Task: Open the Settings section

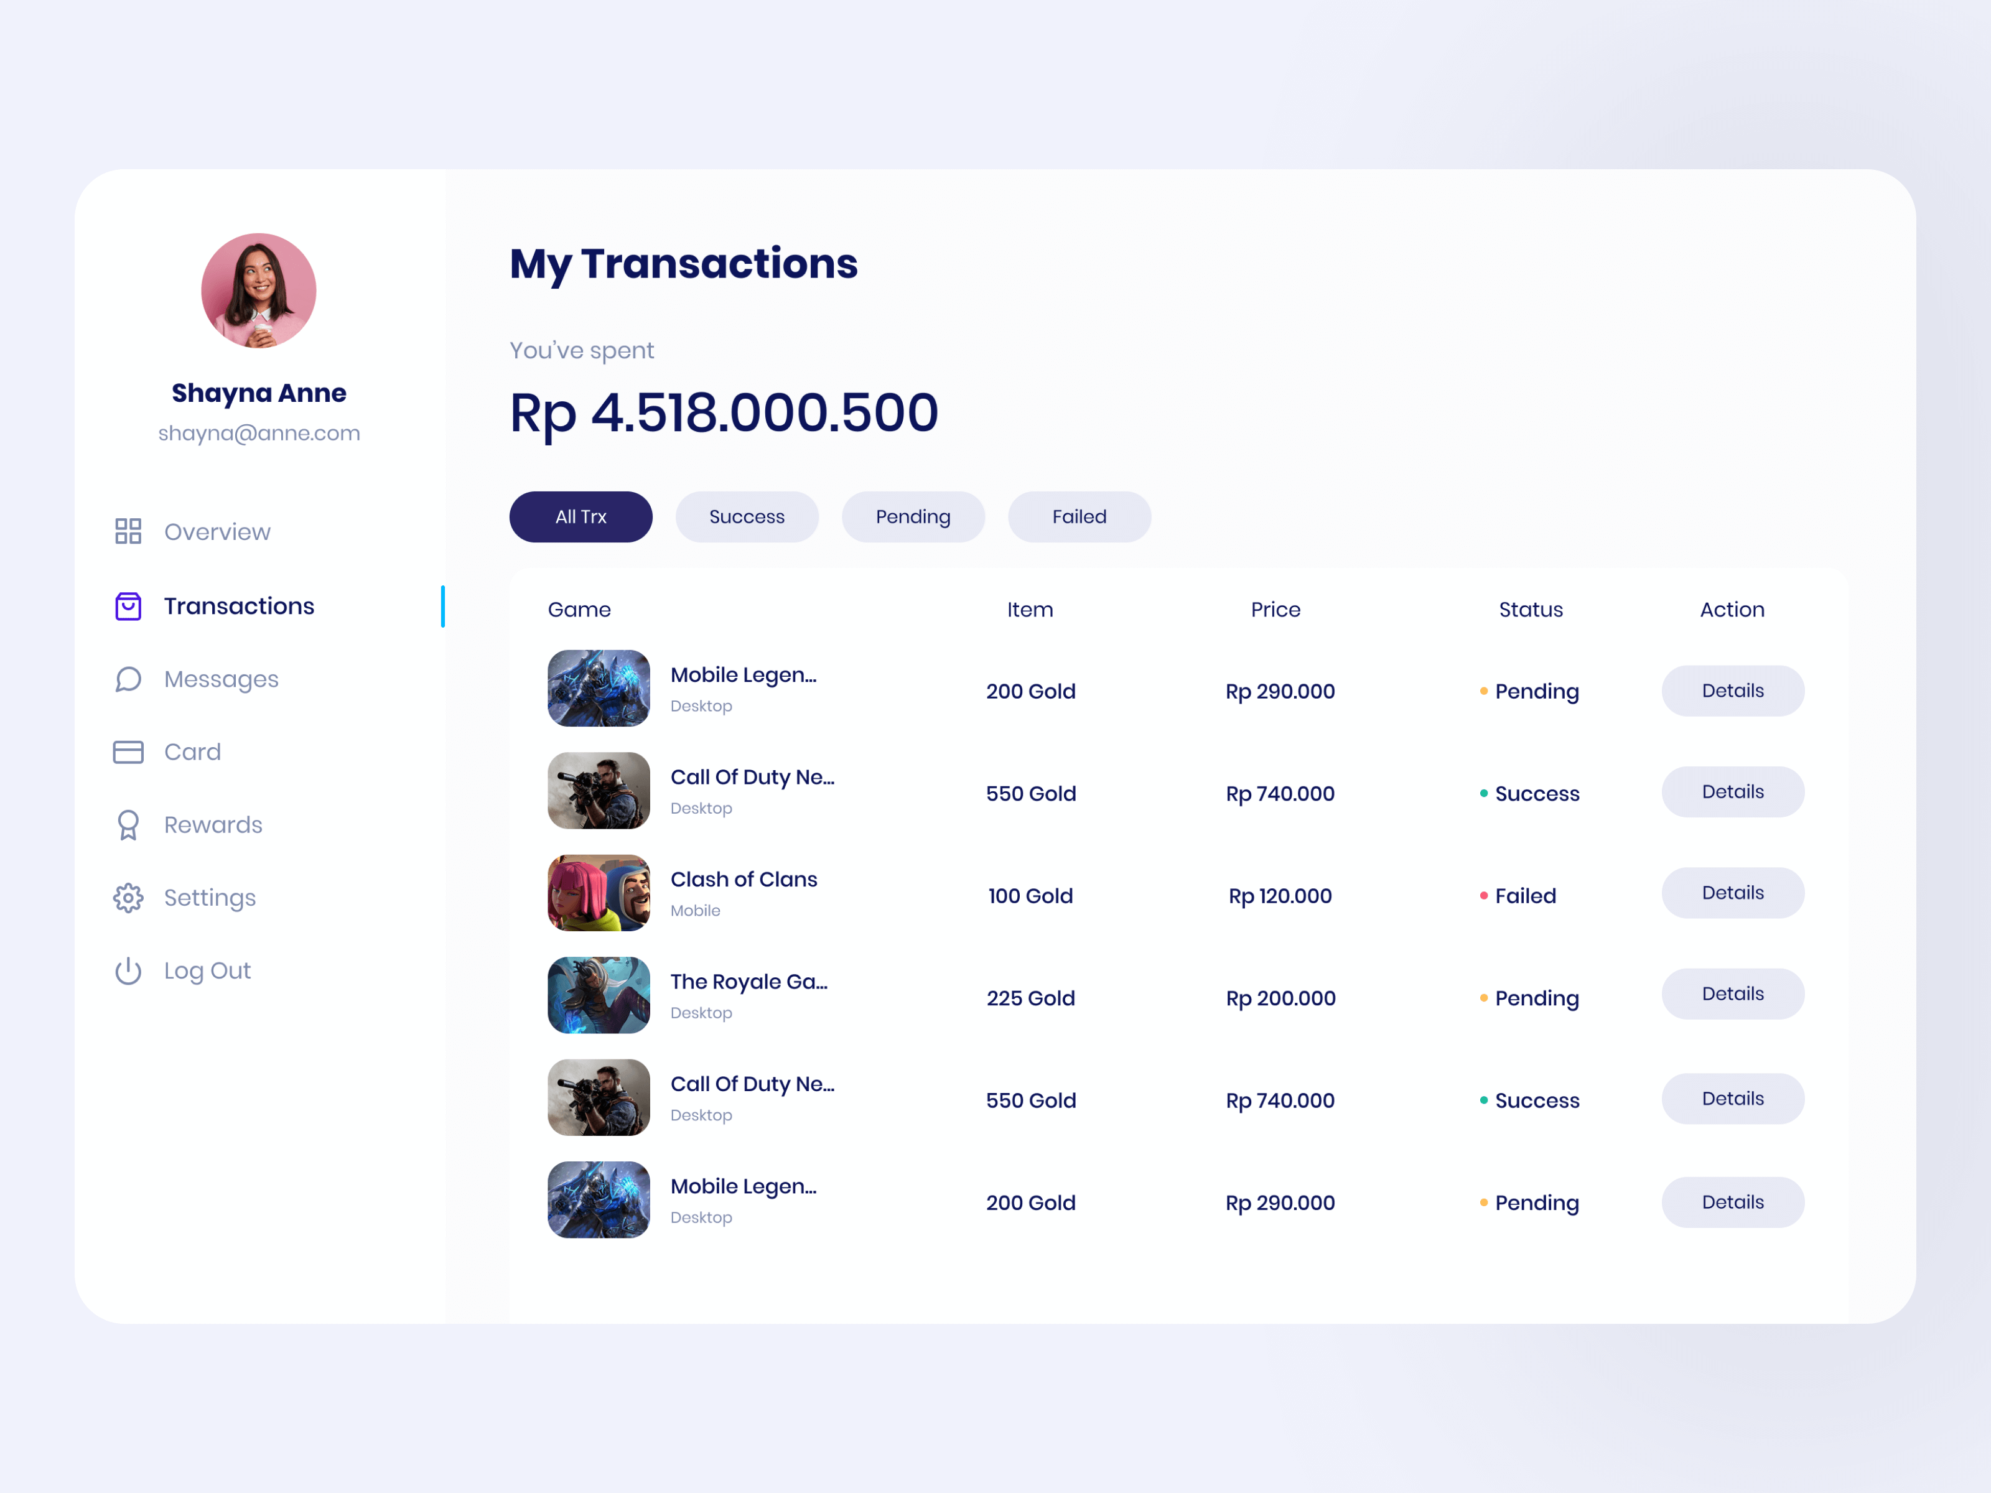Action: coord(185,897)
